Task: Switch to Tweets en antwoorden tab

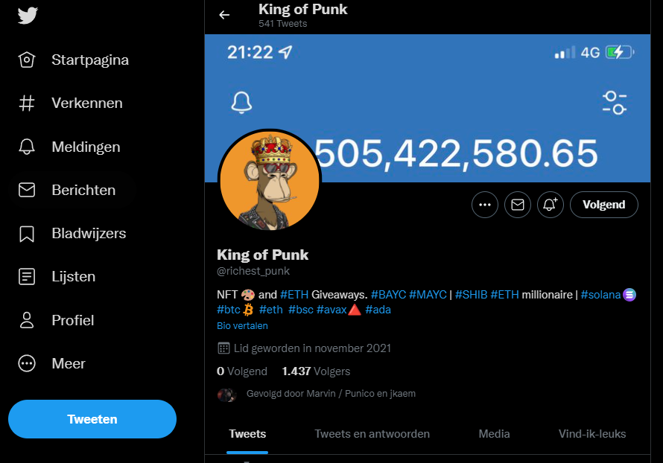Action: [372, 434]
